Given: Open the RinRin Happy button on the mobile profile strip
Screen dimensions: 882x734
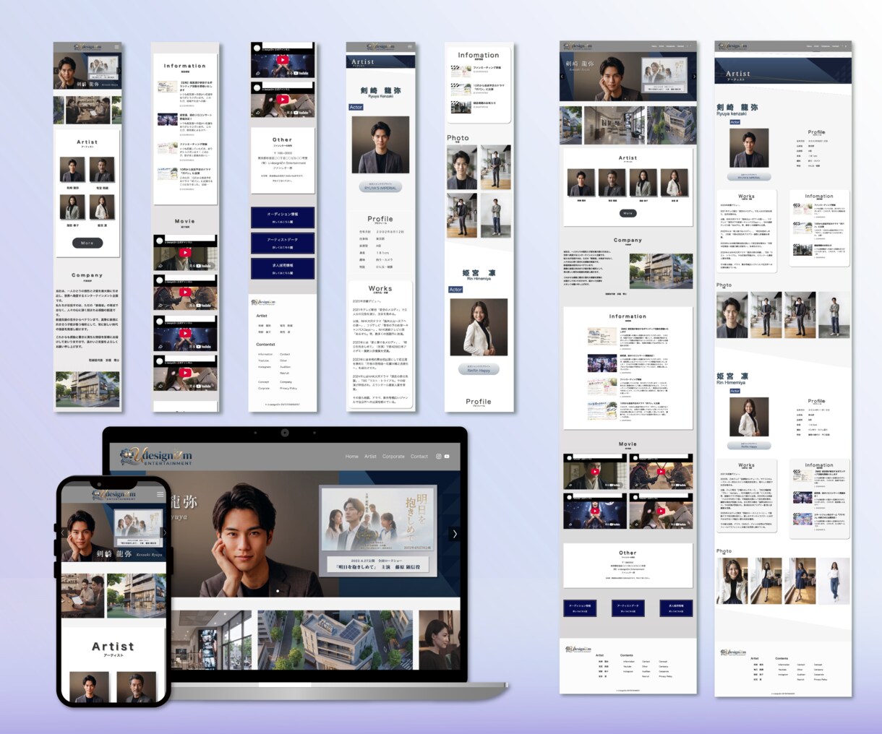Looking at the screenshot, I should click(x=479, y=368).
